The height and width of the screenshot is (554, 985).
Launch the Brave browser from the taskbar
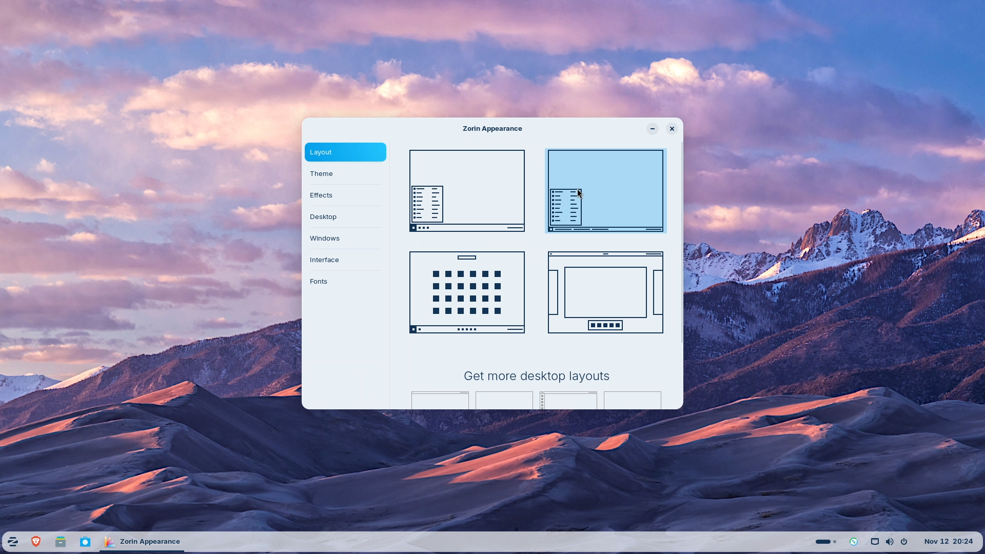(36, 541)
